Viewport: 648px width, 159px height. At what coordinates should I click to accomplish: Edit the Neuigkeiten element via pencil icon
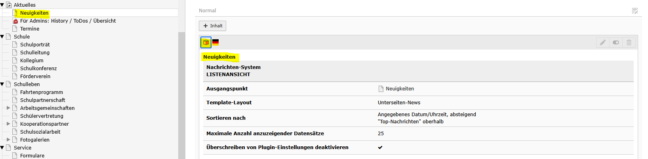coord(602,42)
